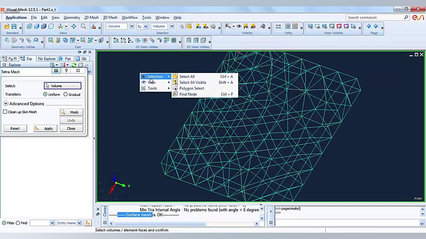Expand the Mesh Visibility toolbar overflow arrow
Viewport: 426px width, 239px height.
tap(360, 28)
